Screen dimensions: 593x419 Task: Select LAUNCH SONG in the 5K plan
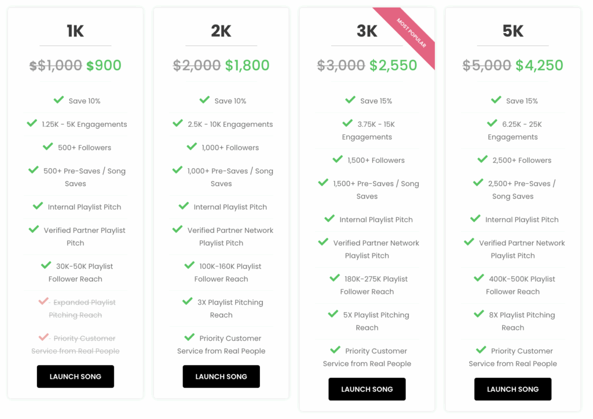point(513,389)
